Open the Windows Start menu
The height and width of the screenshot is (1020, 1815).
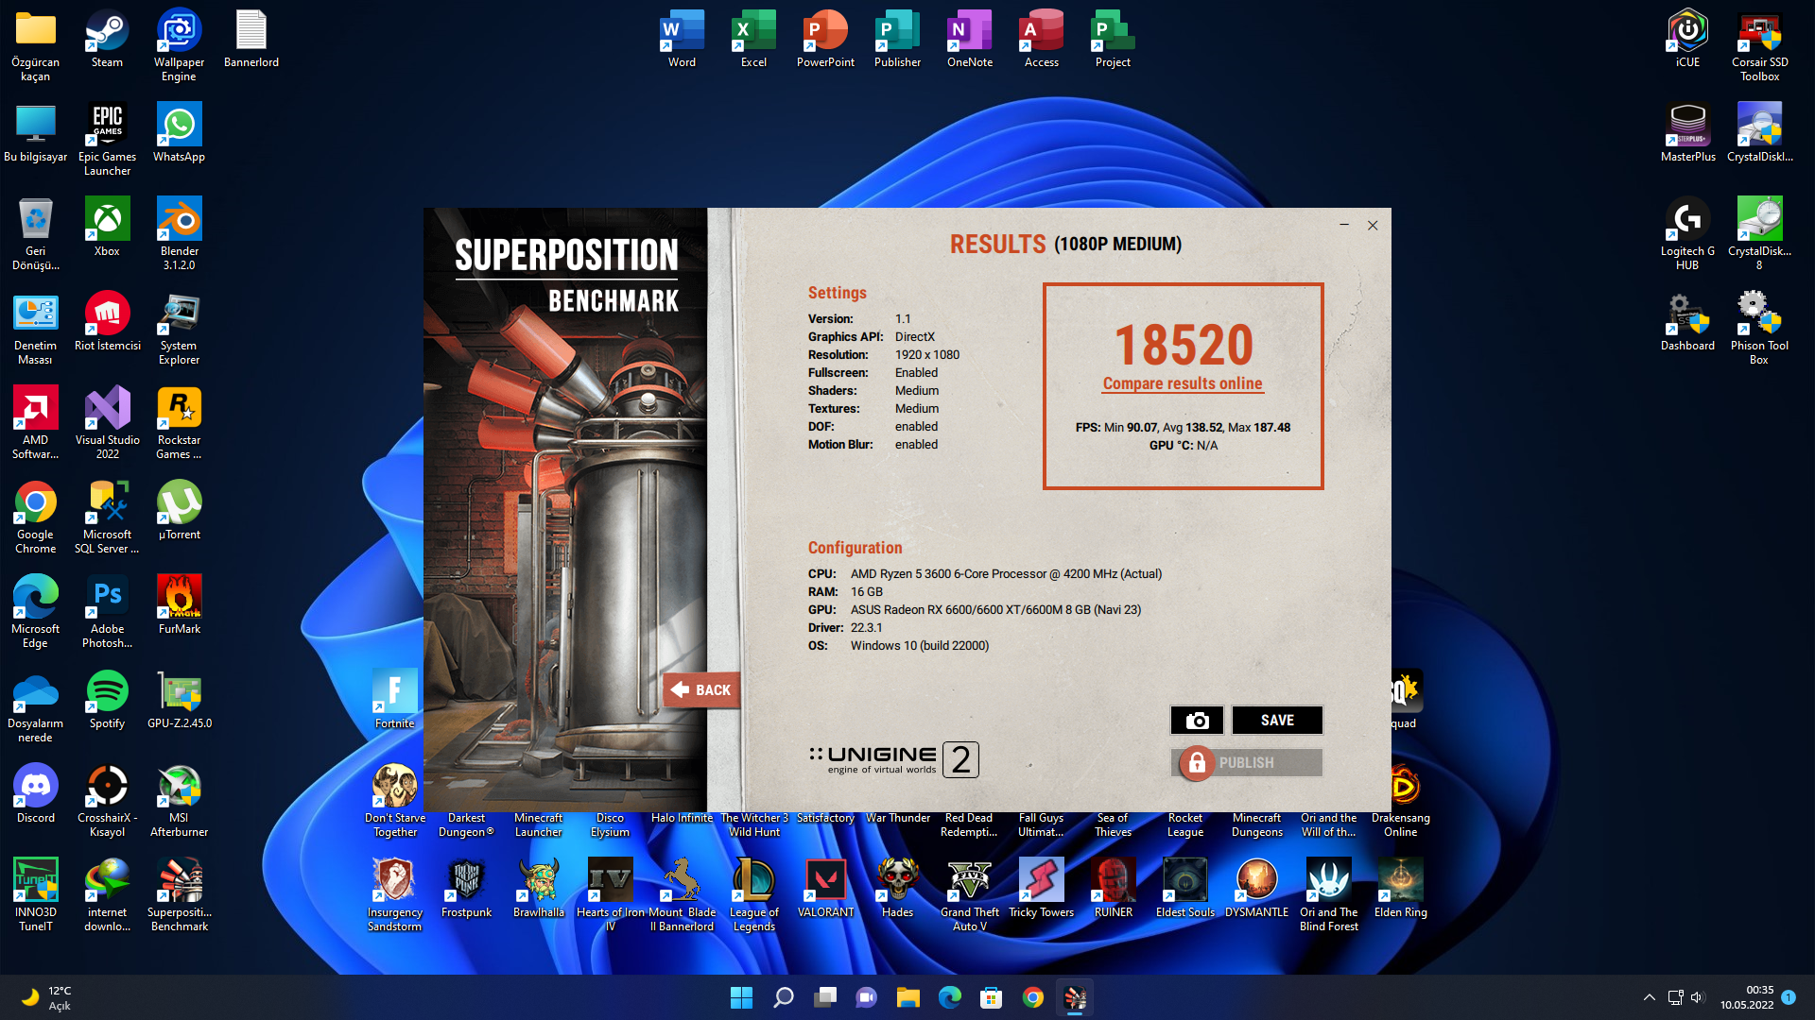coord(741,997)
